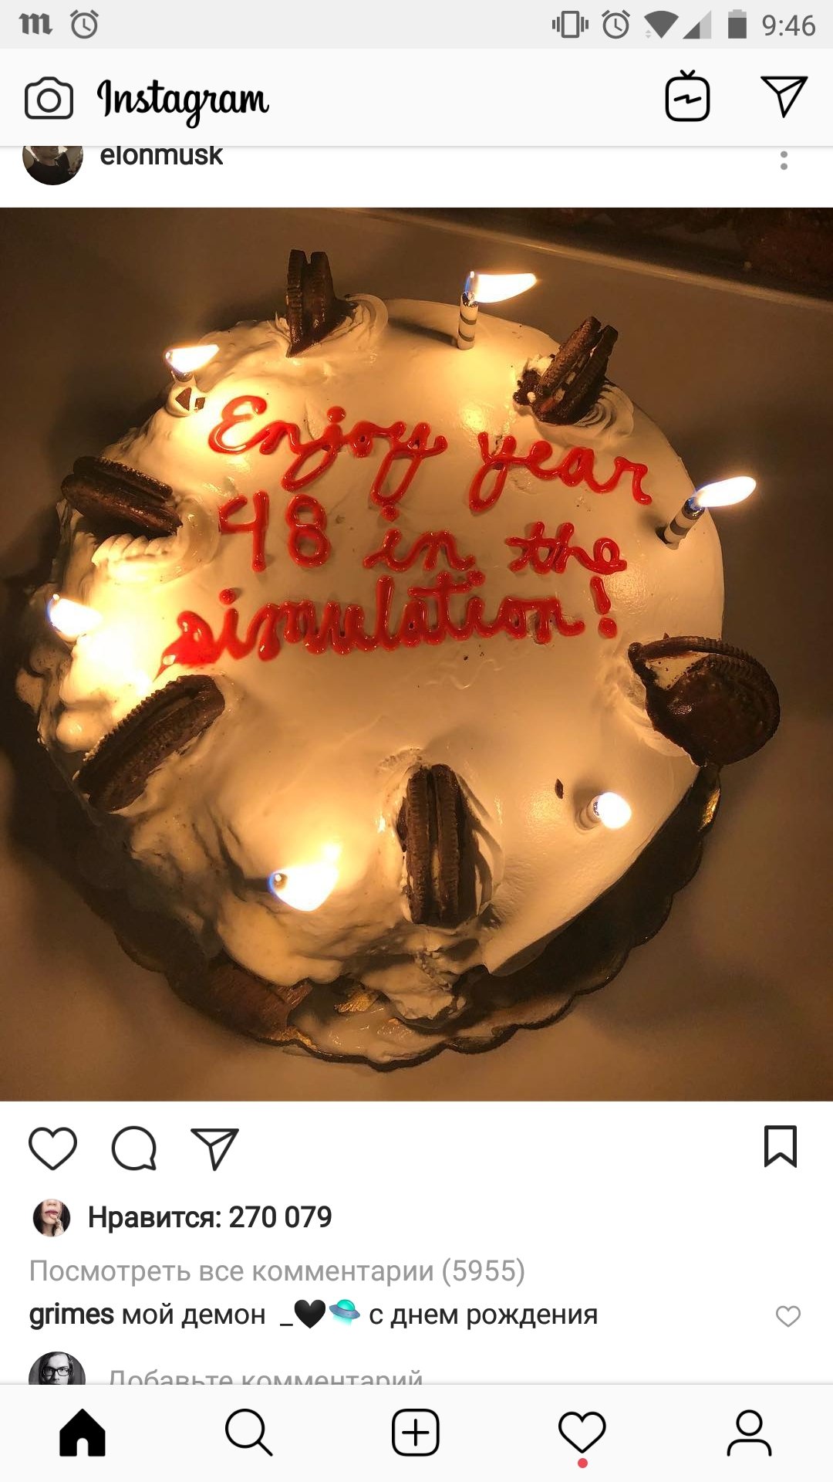833x1482 pixels.
Task: View all comments (5955) link
Action: pos(277,1271)
